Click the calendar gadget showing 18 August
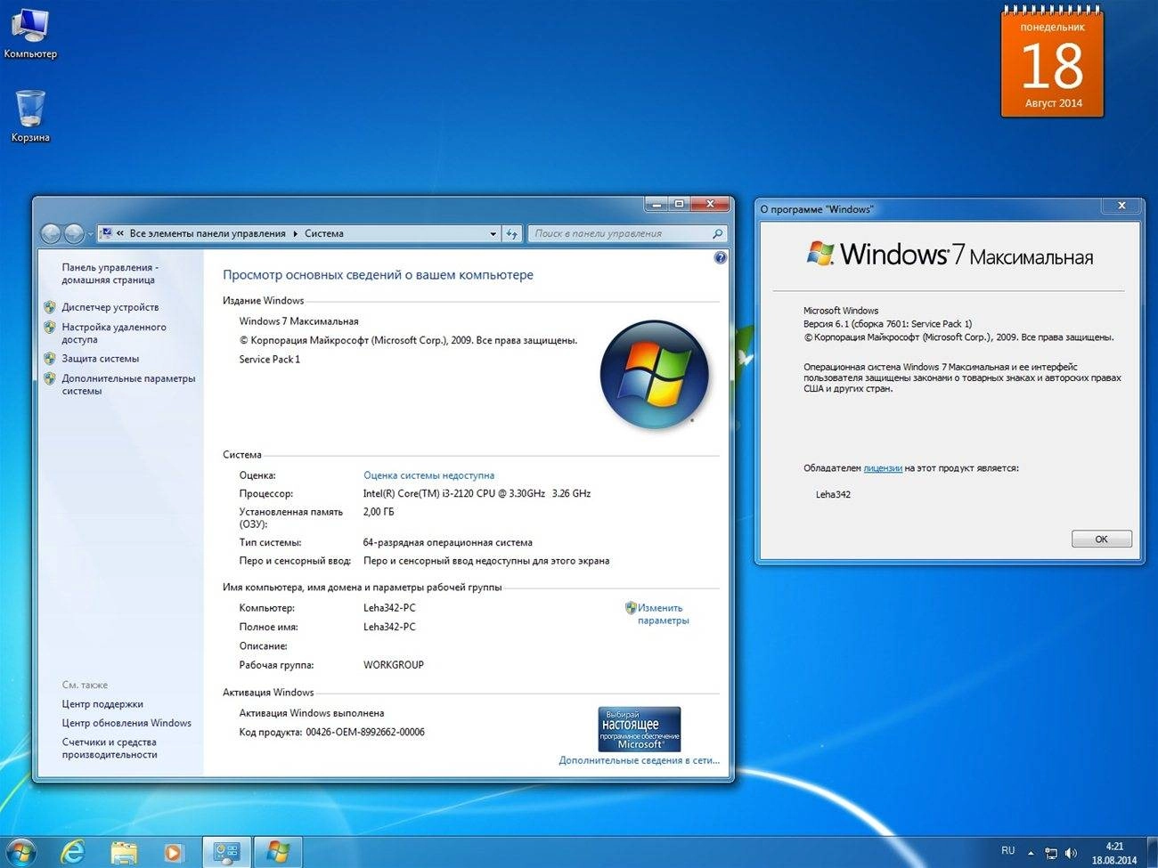The height and width of the screenshot is (868, 1158). coord(1052,61)
